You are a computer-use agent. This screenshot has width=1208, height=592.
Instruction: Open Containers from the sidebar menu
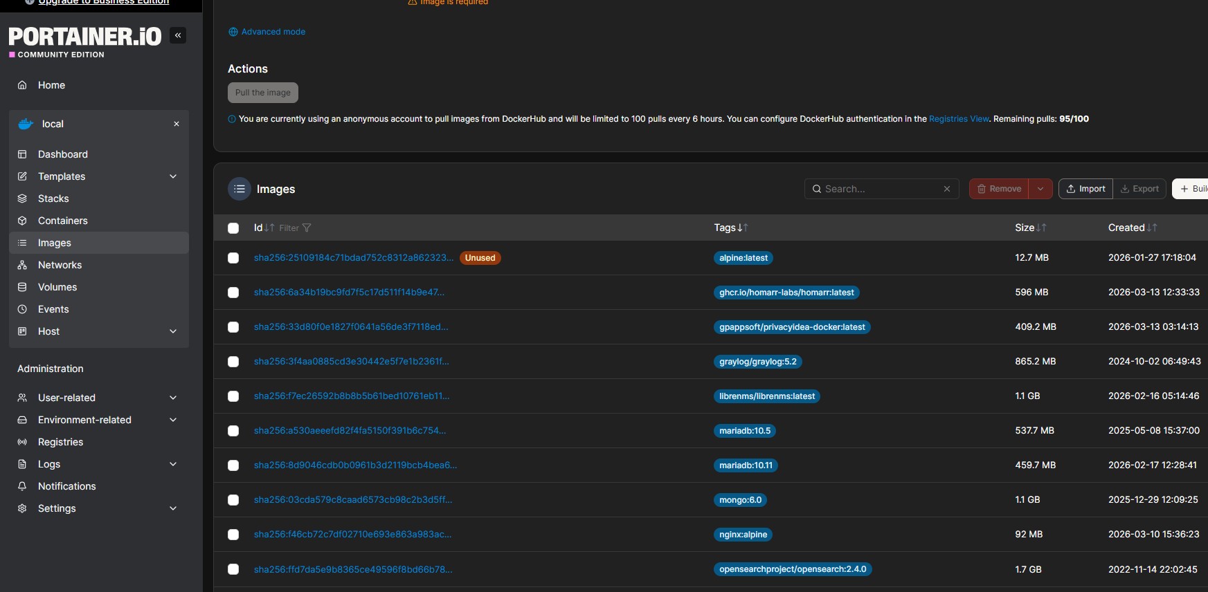pyautogui.click(x=62, y=221)
